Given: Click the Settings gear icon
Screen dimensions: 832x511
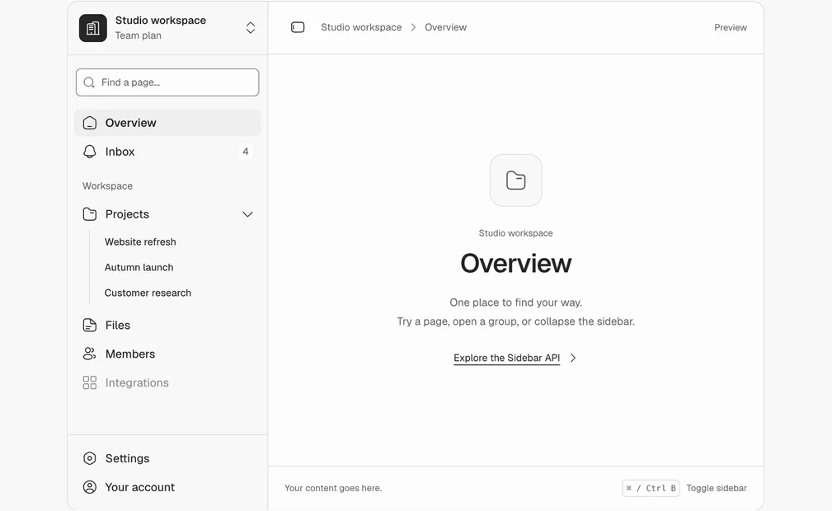Looking at the screenshot, I should 90,458.
